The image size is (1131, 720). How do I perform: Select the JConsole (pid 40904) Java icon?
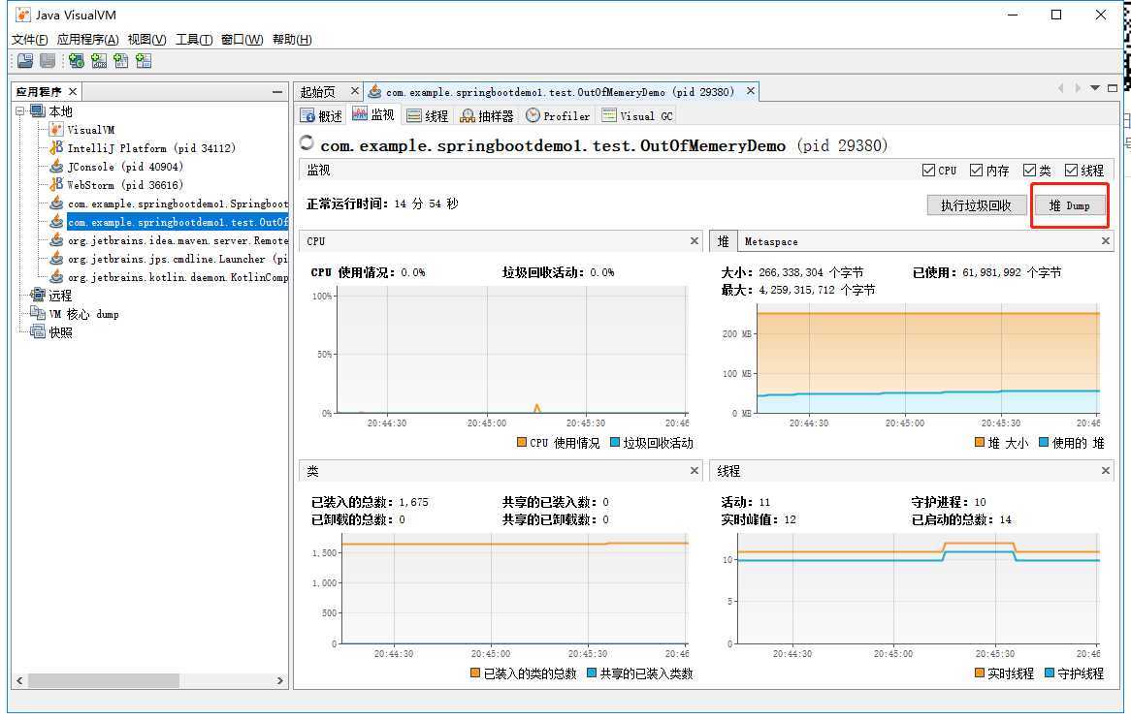pyautogui.click(x=56, y=167)
